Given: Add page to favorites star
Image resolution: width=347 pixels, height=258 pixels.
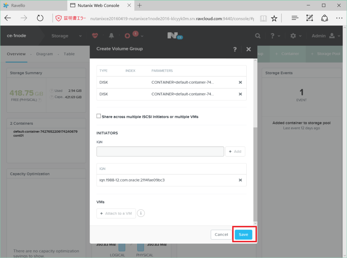Looking at the screenshot, I should 274,18.
